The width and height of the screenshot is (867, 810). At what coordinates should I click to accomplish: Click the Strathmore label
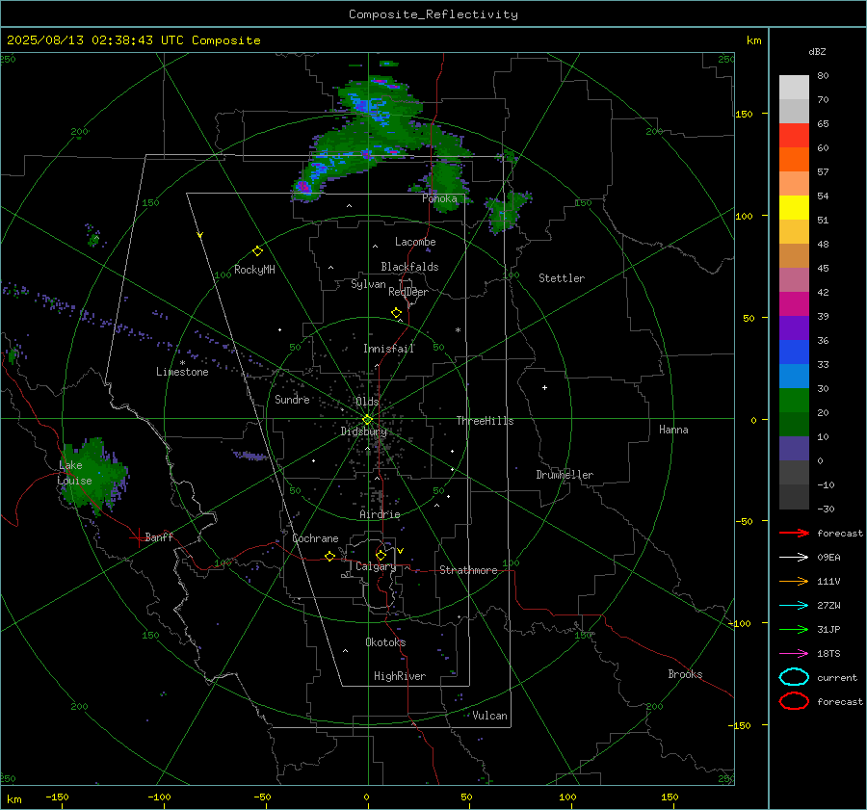468,570
